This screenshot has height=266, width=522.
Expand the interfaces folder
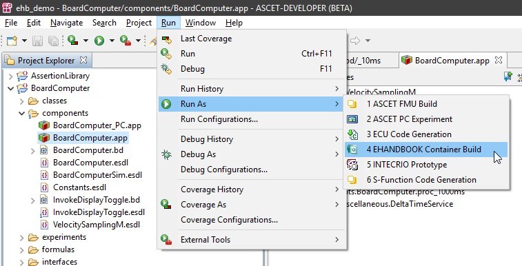[x=21, y=263]
